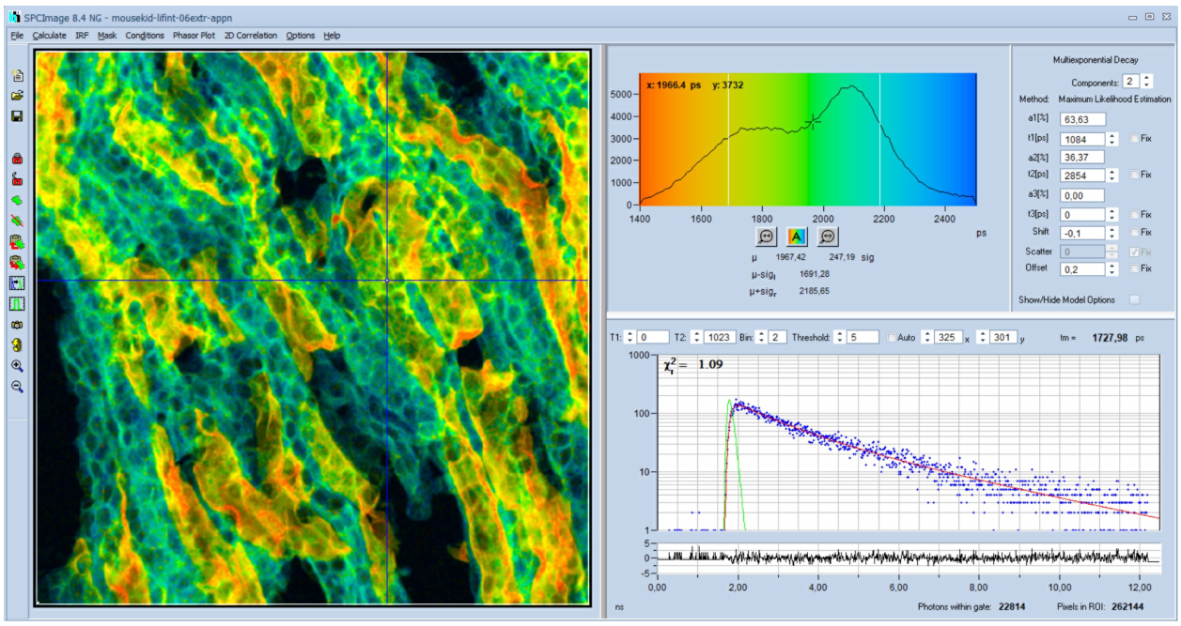Screen dimensions: 1181x626
Task: Click the t2[ps] stepper arrows
Action: (1112, 175)
